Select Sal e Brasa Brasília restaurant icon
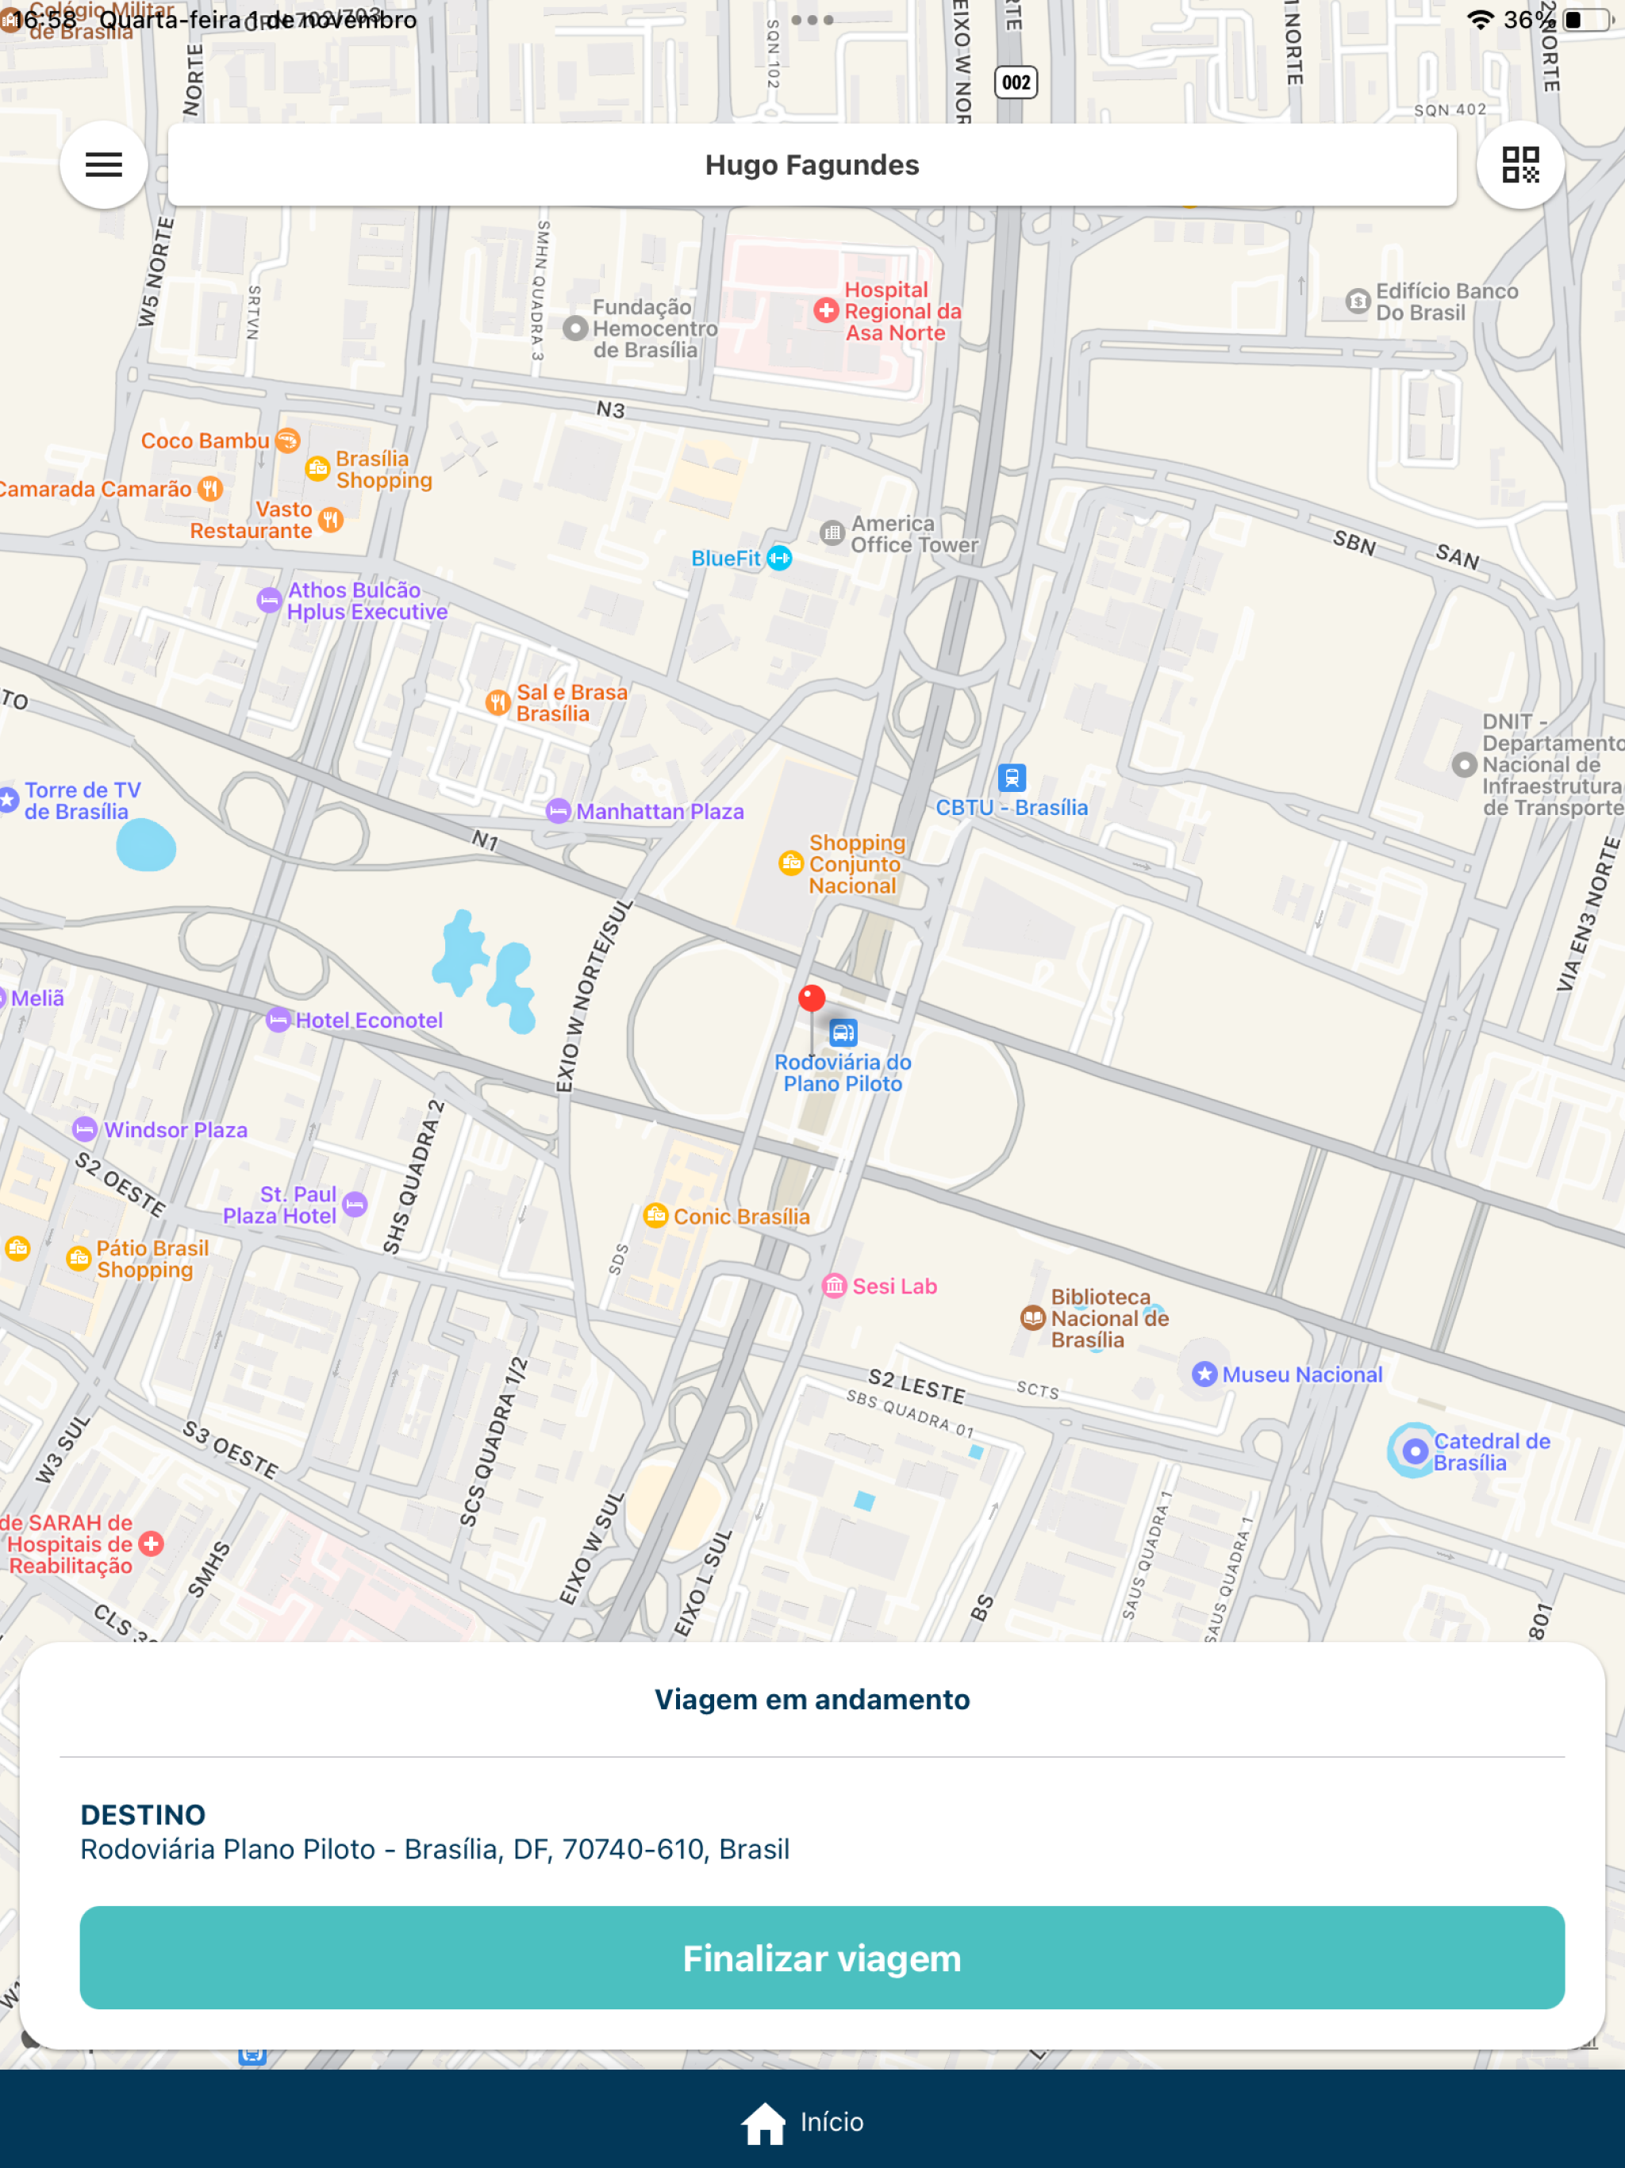 coord(497,702)
